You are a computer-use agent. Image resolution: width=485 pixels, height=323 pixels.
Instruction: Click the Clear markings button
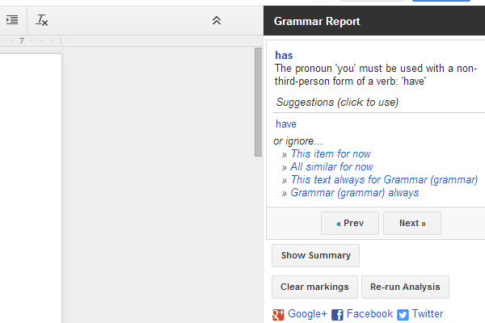314,287
